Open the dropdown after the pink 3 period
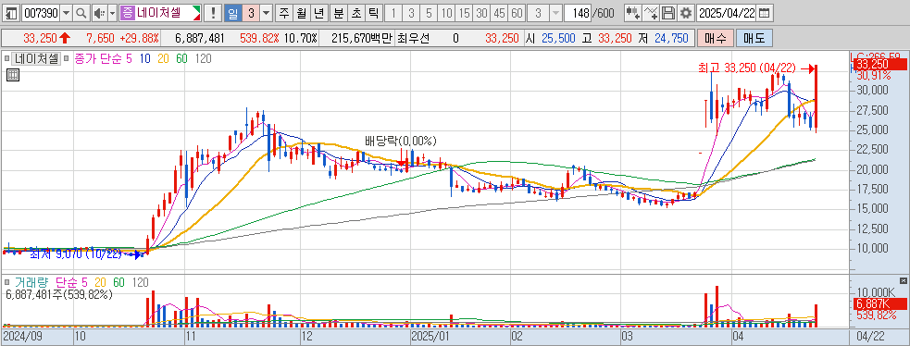 click(x=266, y=13)
